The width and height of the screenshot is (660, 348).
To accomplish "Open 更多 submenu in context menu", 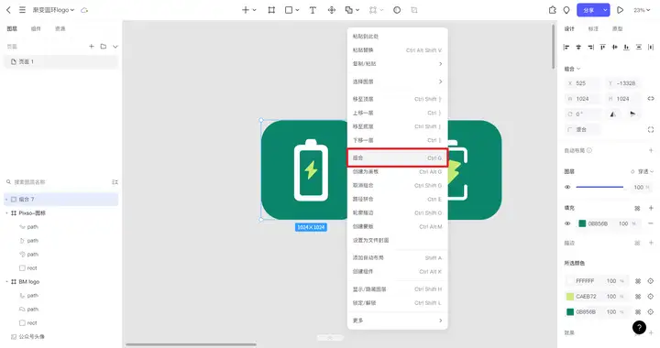I will (397, 321).
